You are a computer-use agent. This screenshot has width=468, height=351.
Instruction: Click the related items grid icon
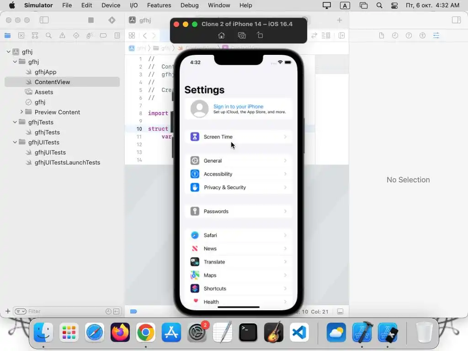pos(132,36)
